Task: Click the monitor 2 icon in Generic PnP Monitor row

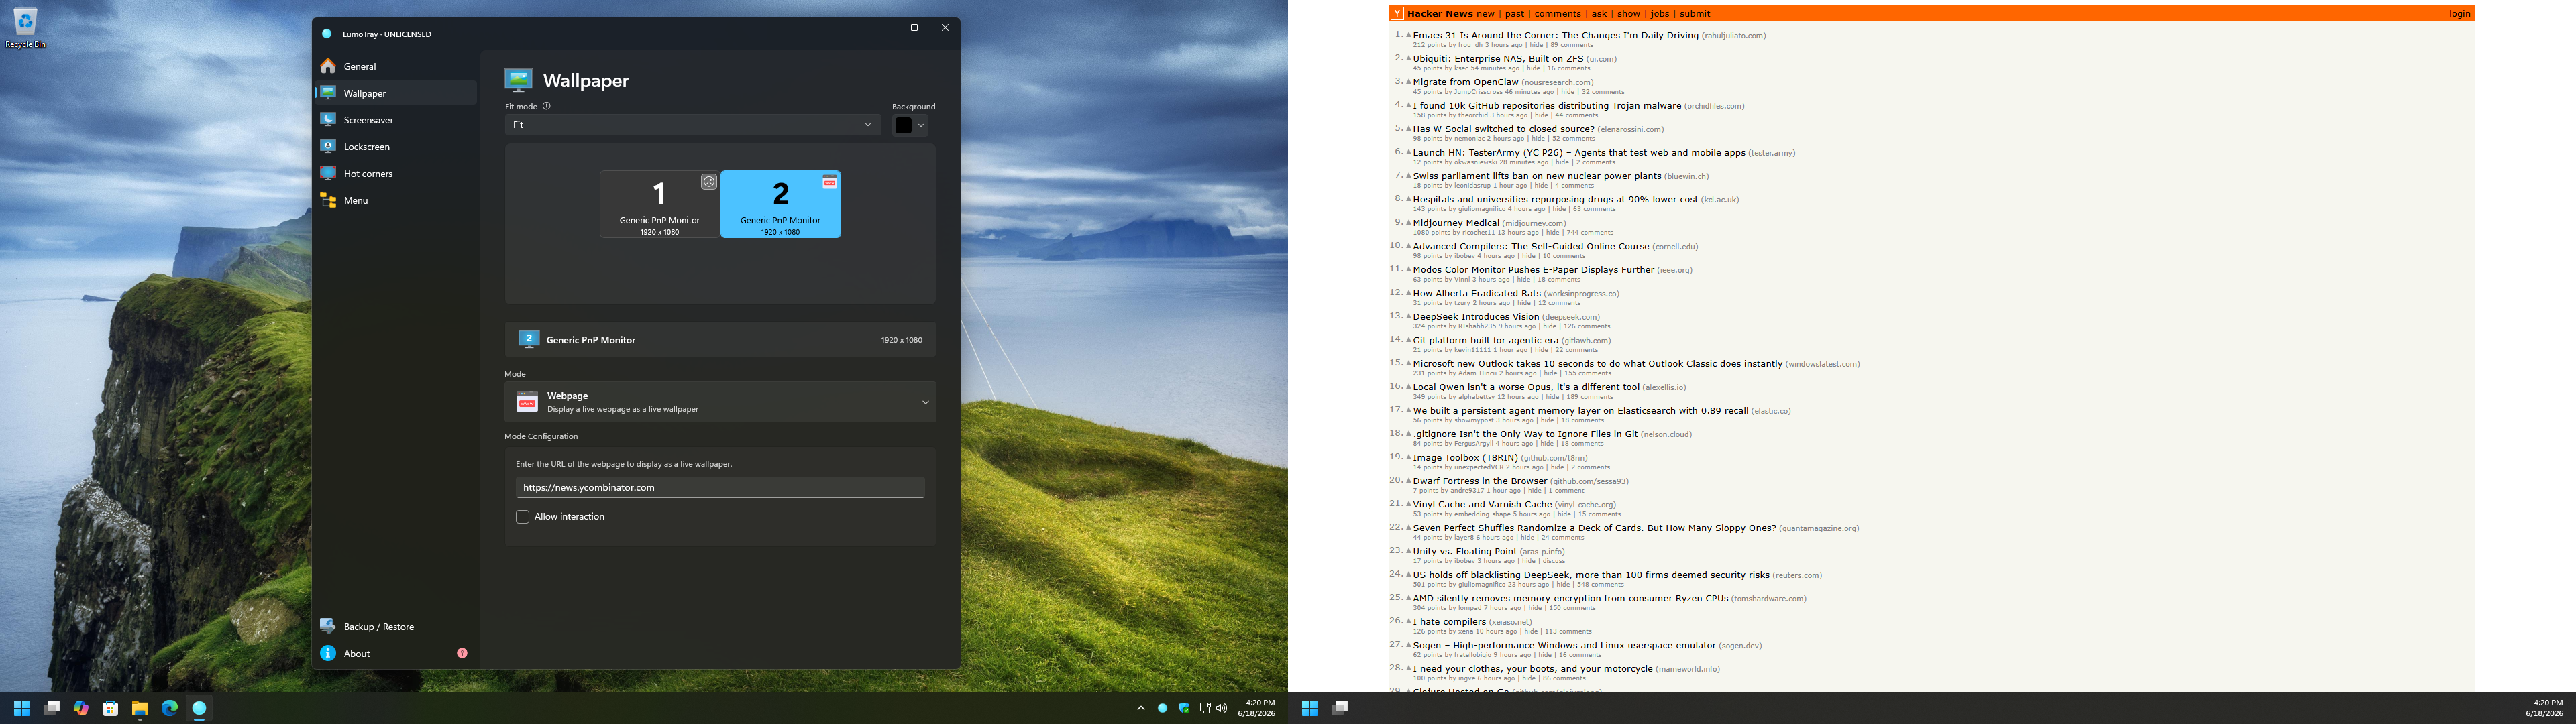Action: (x=529, y=339)
